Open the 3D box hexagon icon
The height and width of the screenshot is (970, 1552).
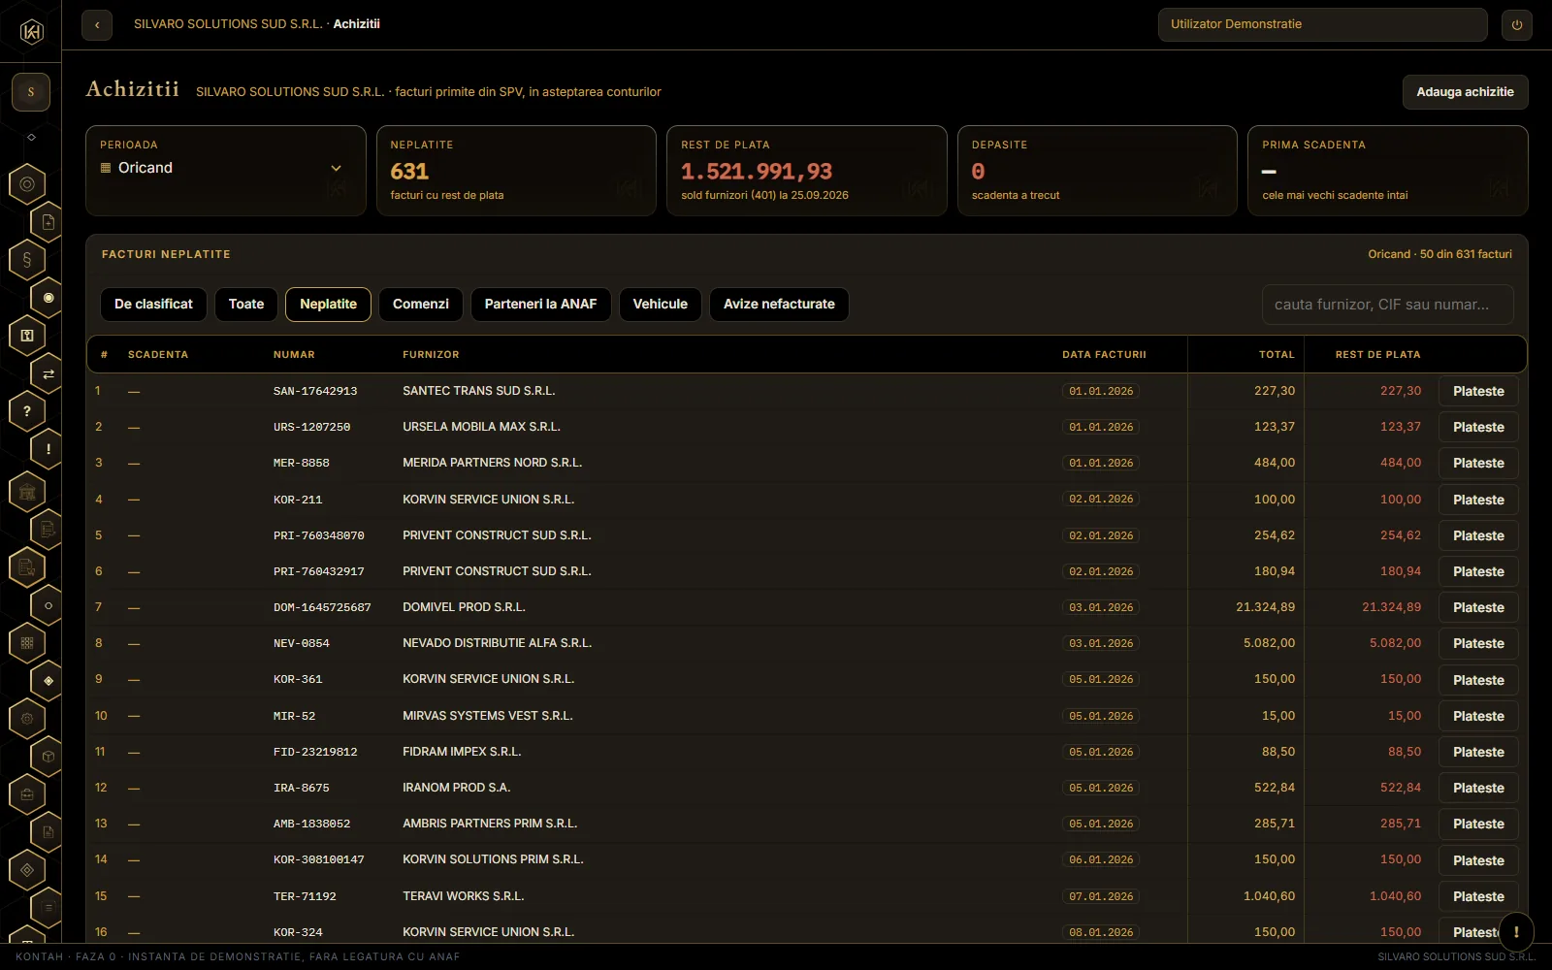[48, 757]
